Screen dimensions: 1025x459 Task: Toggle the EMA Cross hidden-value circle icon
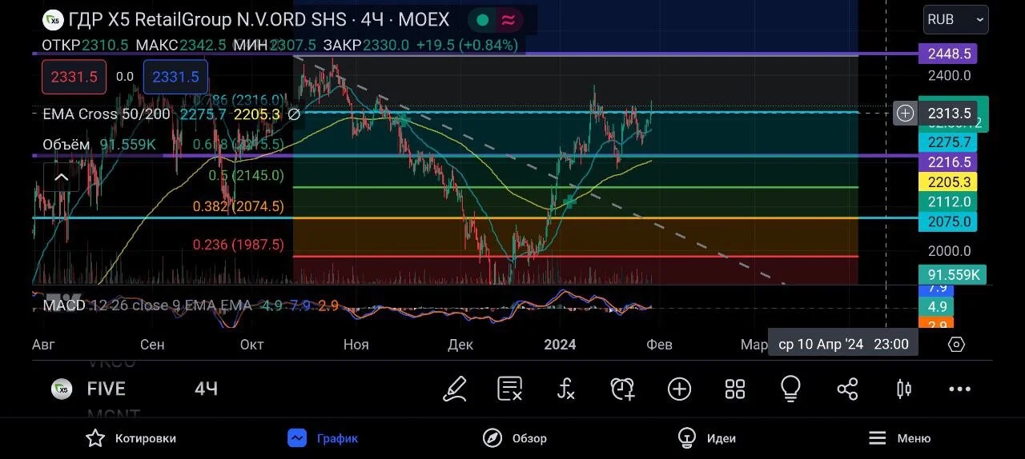294,114
